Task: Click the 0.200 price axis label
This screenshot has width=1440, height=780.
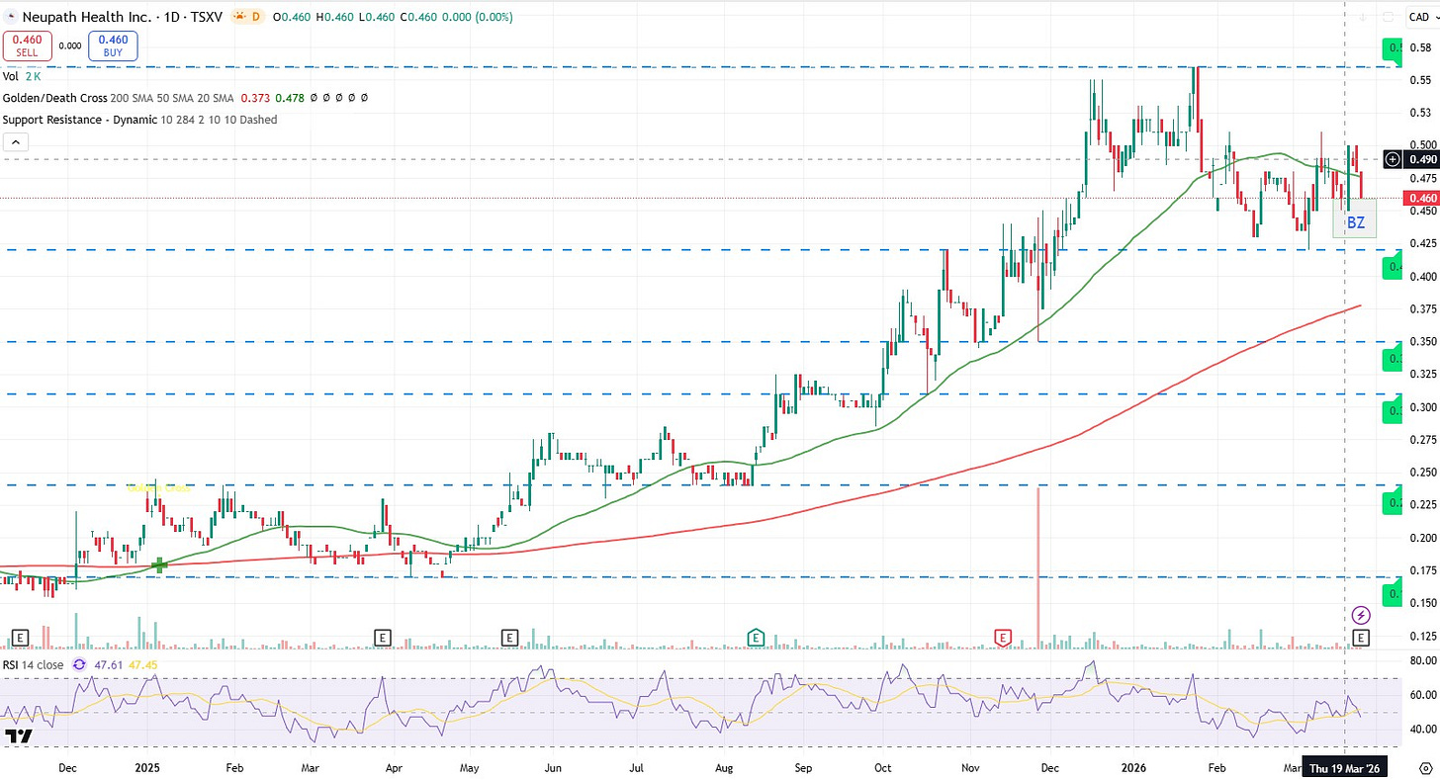Action: (1422, 538)
